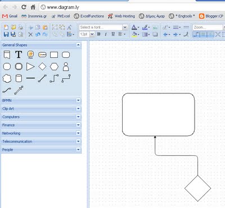
Task: Select the hexagon shape
Action: (x=54, y=66)
